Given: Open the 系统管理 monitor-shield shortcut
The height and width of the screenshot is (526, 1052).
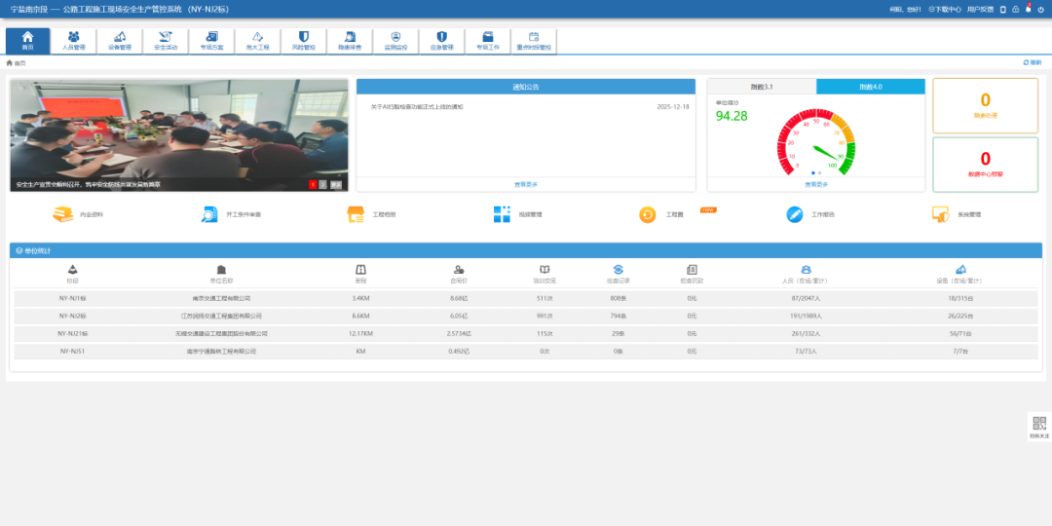Looking at the screenshot, I should tap(957, 214).
